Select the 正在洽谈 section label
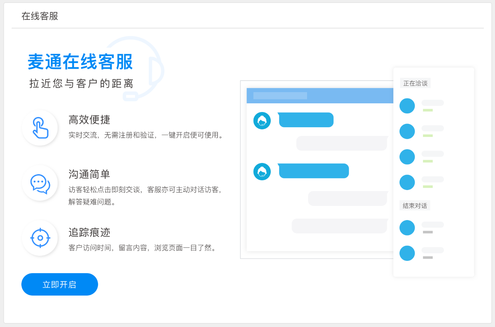495x327 pixels. pos(415,83)
